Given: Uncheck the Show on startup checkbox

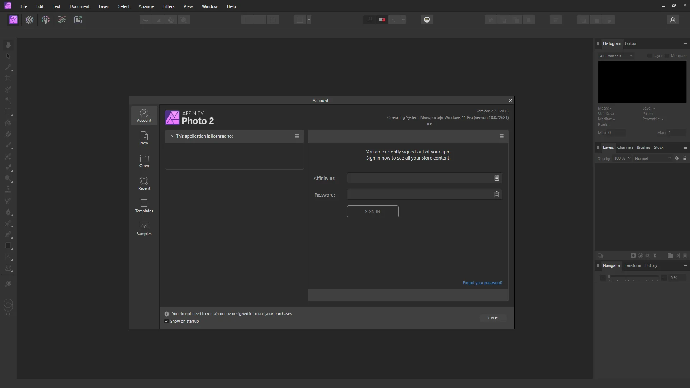Looking at the screenshot, I should 166,321.
